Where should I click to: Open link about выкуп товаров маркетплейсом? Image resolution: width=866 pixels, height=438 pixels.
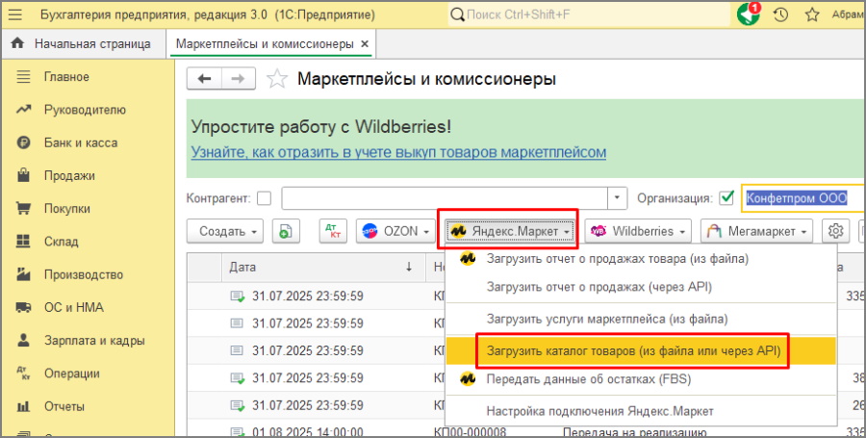coord(398,152)
